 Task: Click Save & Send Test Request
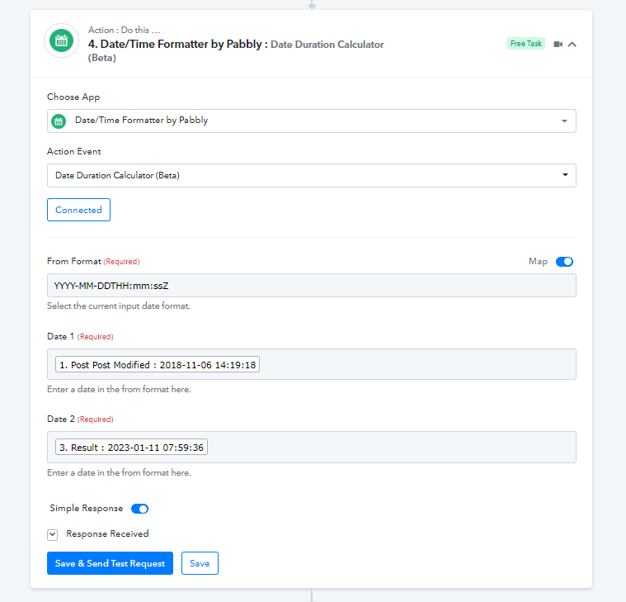tap(110, 563)
